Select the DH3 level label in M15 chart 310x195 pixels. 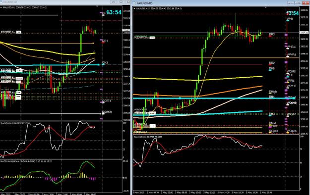[272, 114]
